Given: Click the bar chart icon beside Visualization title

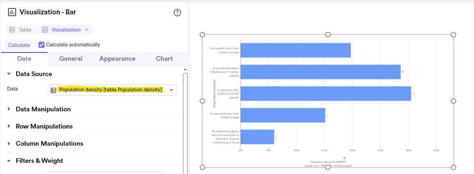Looking at the screenshot, I should 12,12.
